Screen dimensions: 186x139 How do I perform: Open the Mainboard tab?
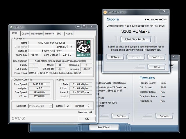pyautogui.click(x=37, y=34)
